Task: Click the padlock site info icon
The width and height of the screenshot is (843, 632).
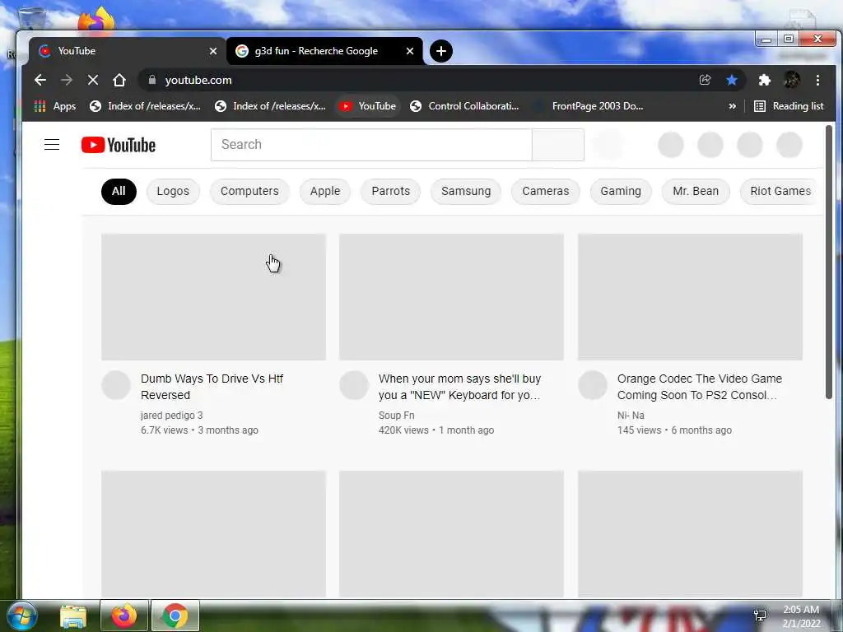Action: [x=152, y=80]
